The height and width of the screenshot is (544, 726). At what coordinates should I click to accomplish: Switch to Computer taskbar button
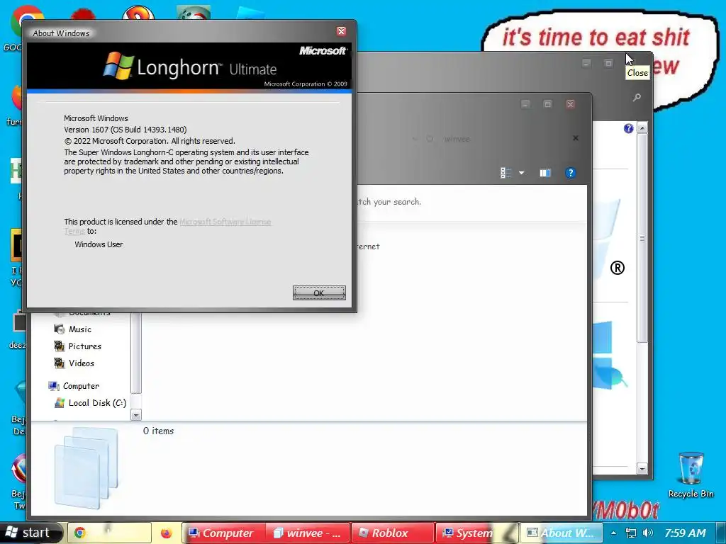(x=223, y=533)
